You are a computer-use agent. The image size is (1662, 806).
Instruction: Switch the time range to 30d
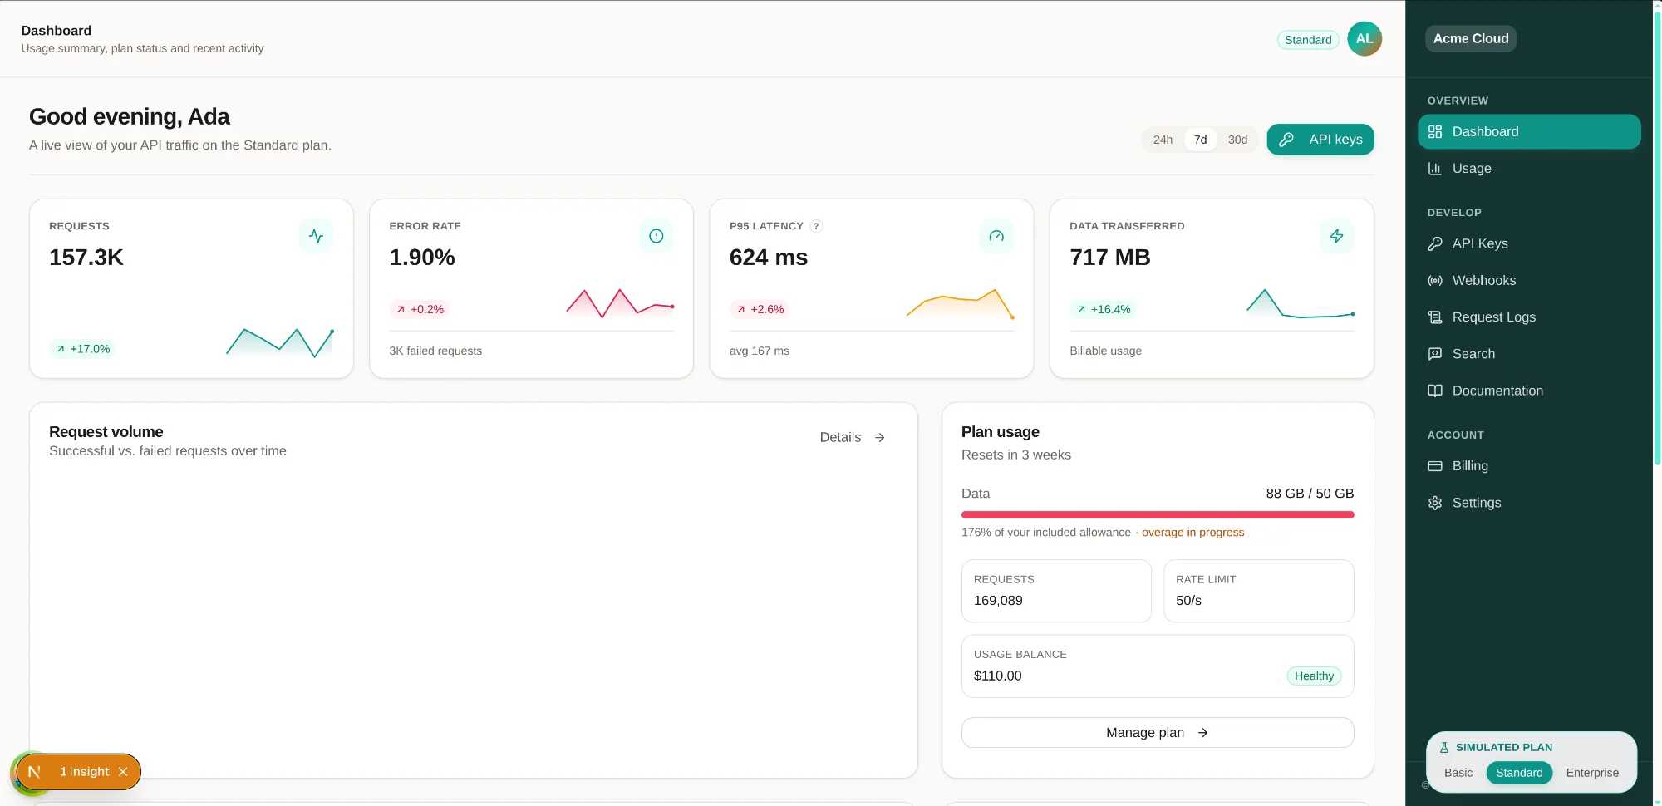pos(1237,140)
